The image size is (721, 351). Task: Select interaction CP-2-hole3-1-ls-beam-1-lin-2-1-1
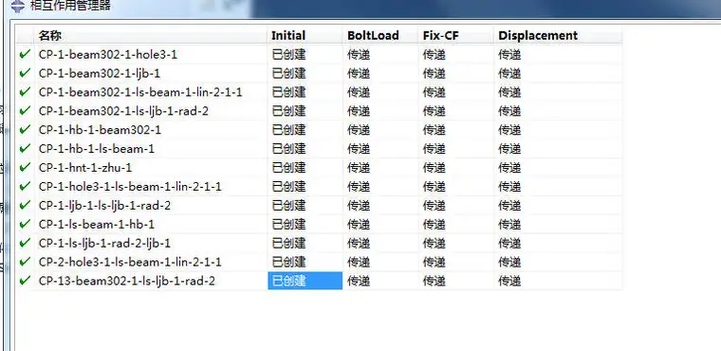click(130, 262)
